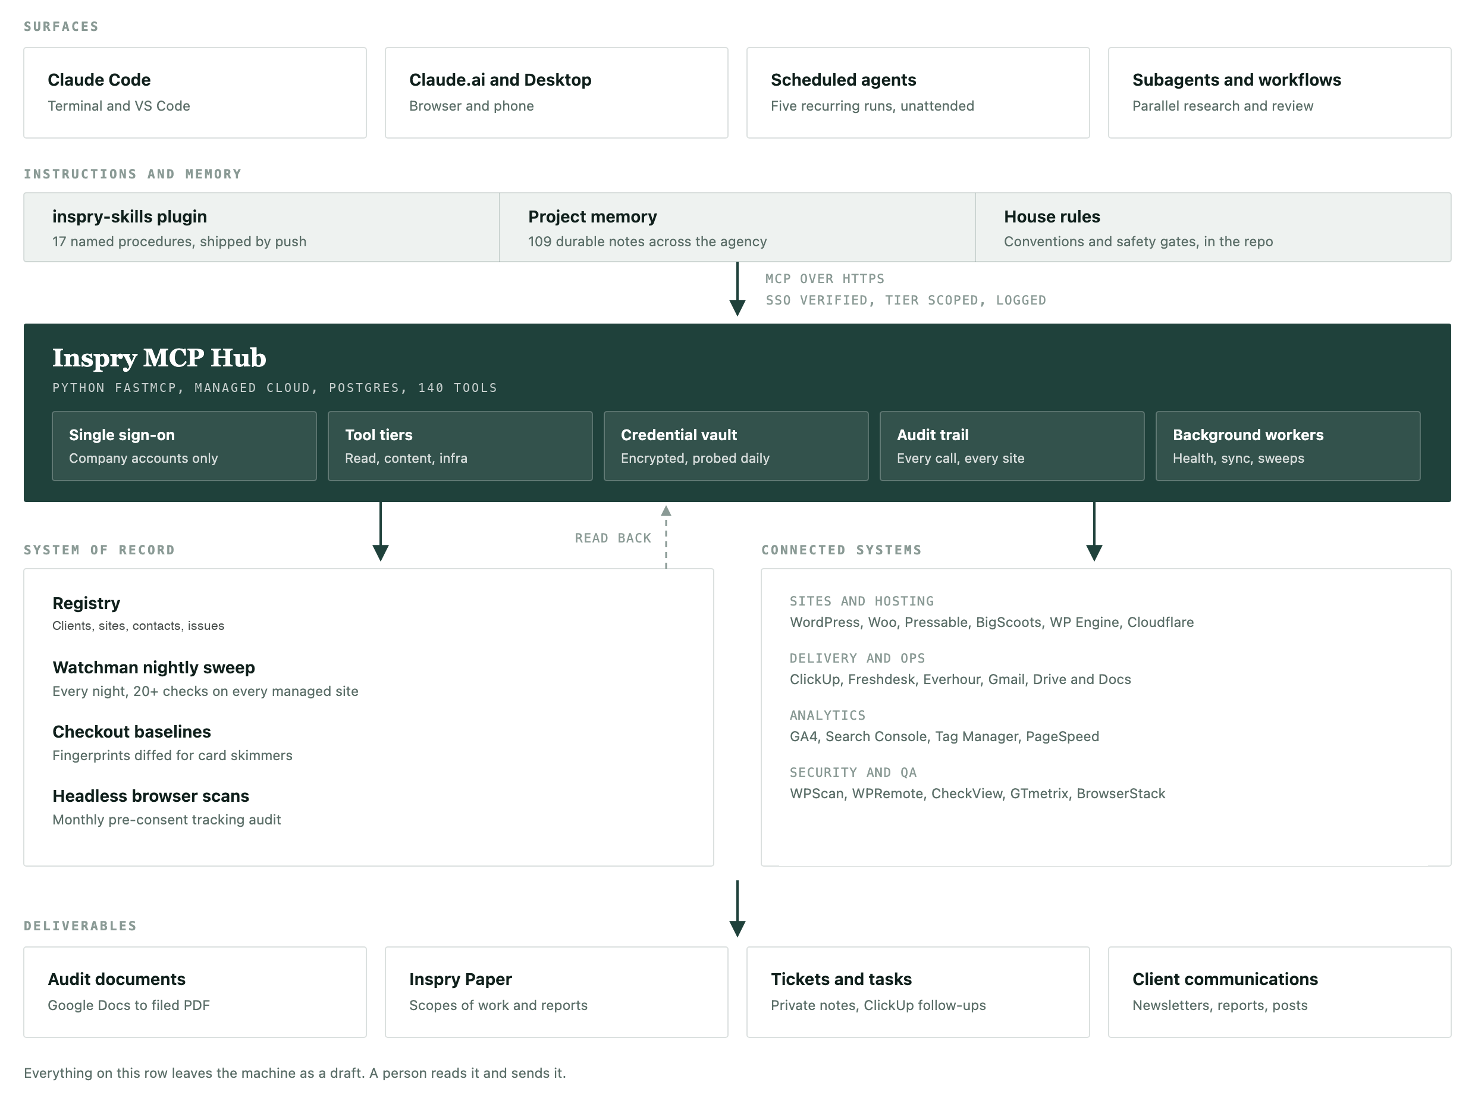Click the Checkout baselines entry
1475x1104 pixels.
click(172, 742)
